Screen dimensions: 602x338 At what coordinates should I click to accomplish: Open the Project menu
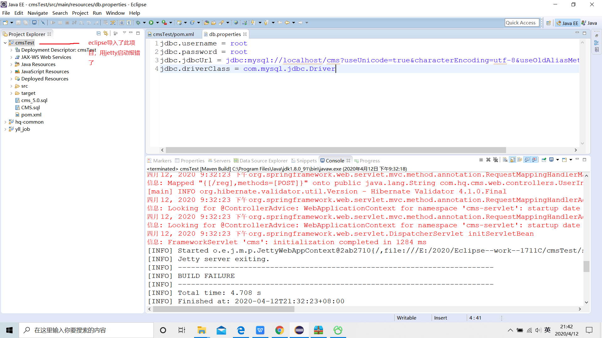(x=80, y=13)
